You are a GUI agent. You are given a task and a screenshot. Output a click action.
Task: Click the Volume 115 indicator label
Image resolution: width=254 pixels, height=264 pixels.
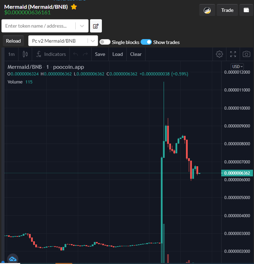click(20, 82)
